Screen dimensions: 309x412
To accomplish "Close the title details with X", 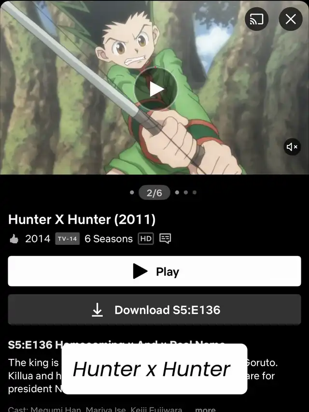I will [291, 19].
